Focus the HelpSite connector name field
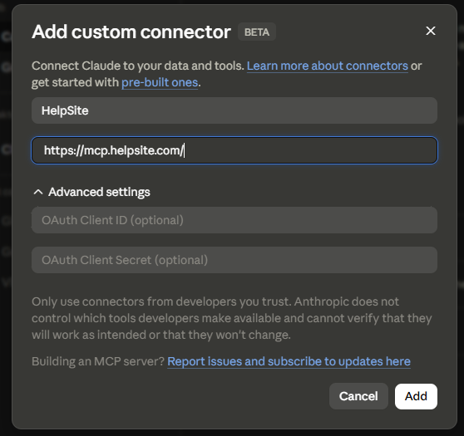 tap(234, 110)
